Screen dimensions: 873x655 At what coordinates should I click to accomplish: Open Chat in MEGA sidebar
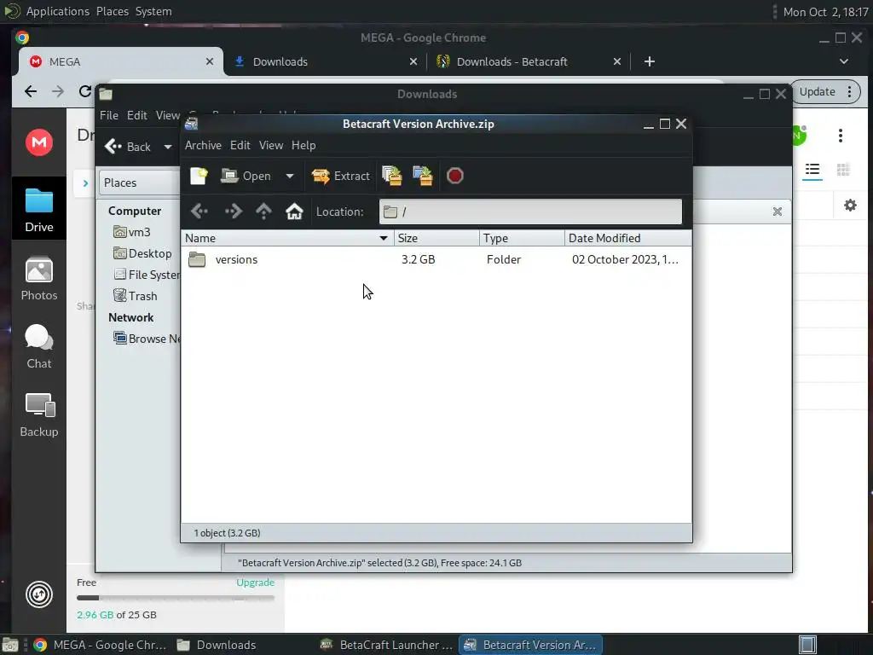click(x=39, y=346)
